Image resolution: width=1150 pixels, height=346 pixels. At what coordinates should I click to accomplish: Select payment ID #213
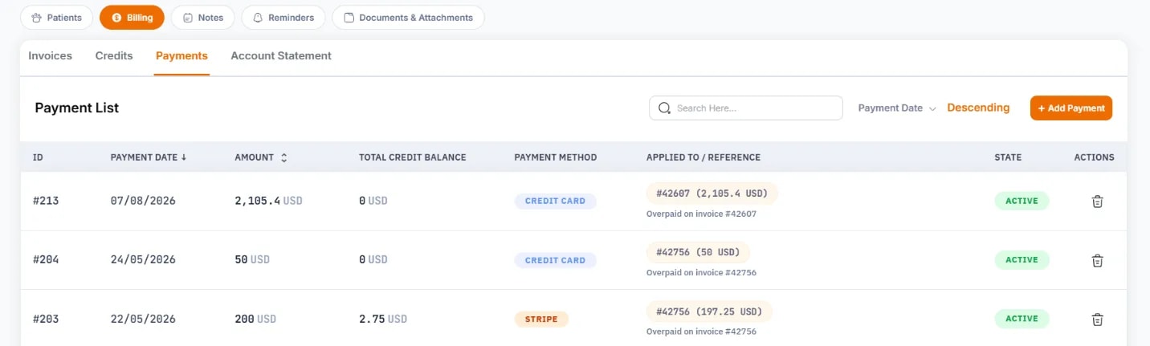coord(46,201)
